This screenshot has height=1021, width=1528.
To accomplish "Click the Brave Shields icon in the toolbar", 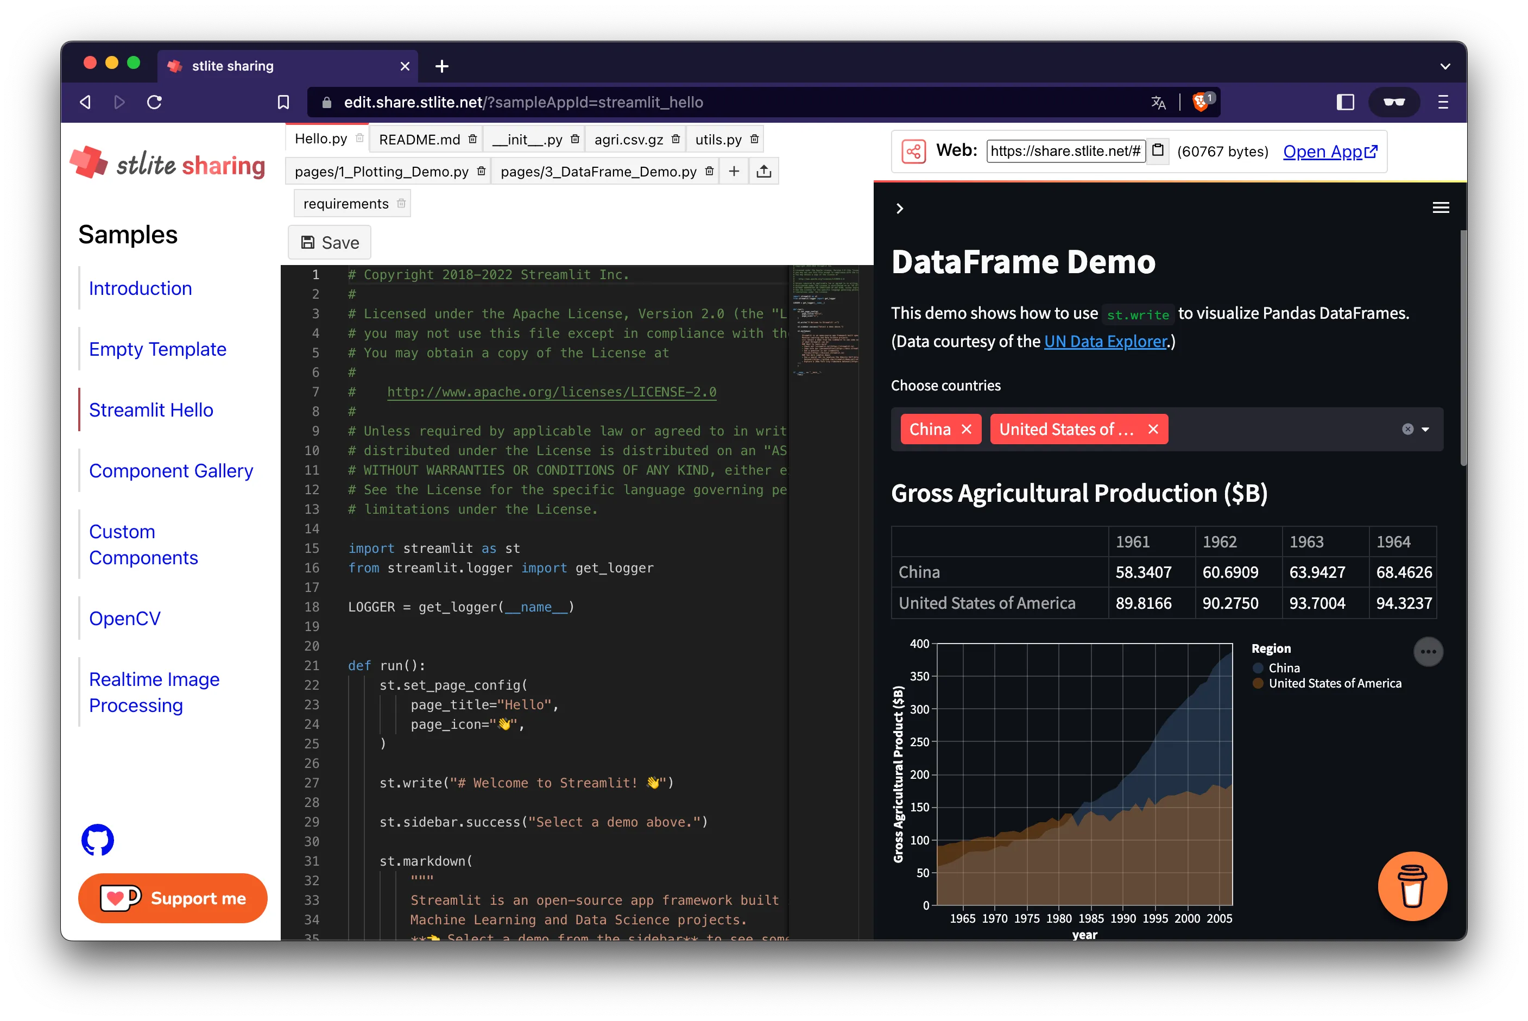I will tap(1200, 102).
